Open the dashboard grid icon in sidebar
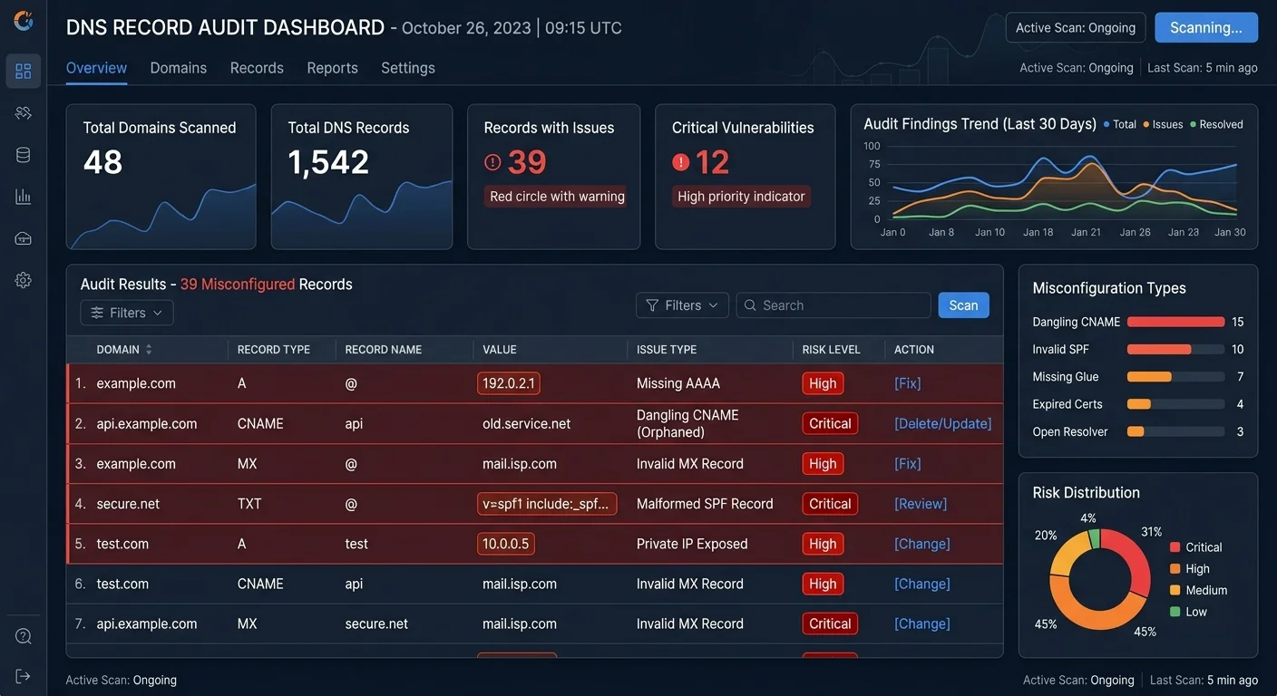 click(x=24, y=71)
